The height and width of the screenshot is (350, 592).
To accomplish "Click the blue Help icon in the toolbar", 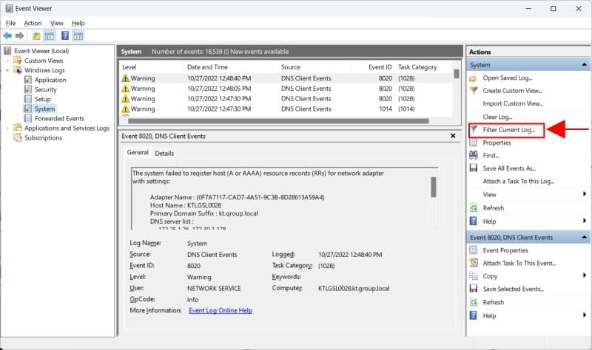I will (65, 35).
